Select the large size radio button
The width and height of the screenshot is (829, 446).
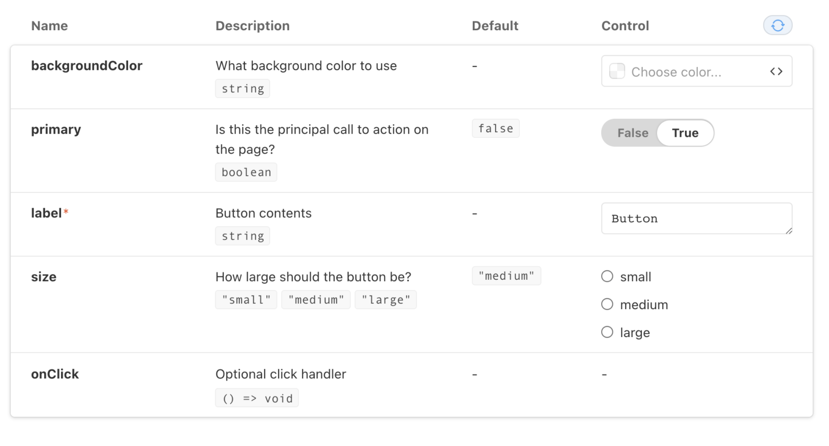pos(607,332)
